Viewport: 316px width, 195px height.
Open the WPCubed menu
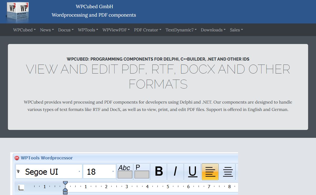pos(24,30)
